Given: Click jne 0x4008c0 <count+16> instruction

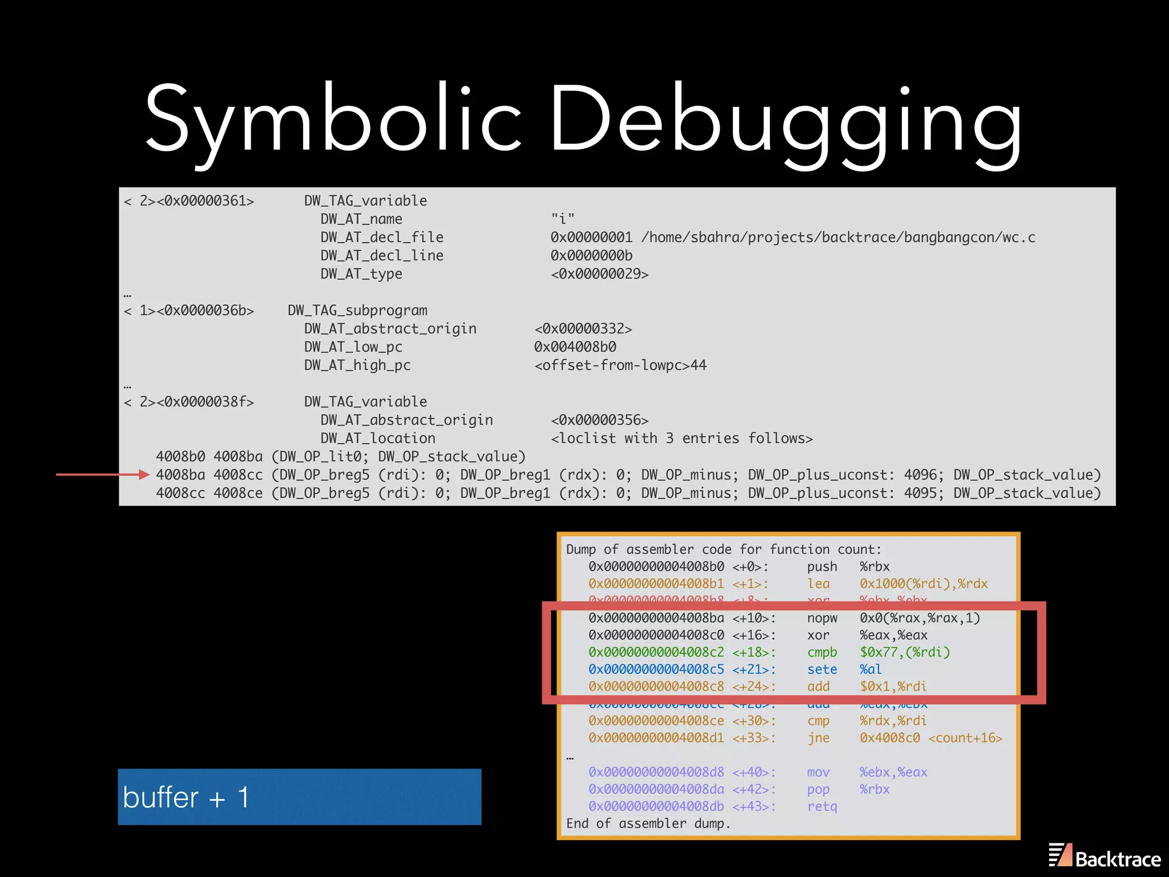Looking at the screenshot, I should tap(796, 738).
